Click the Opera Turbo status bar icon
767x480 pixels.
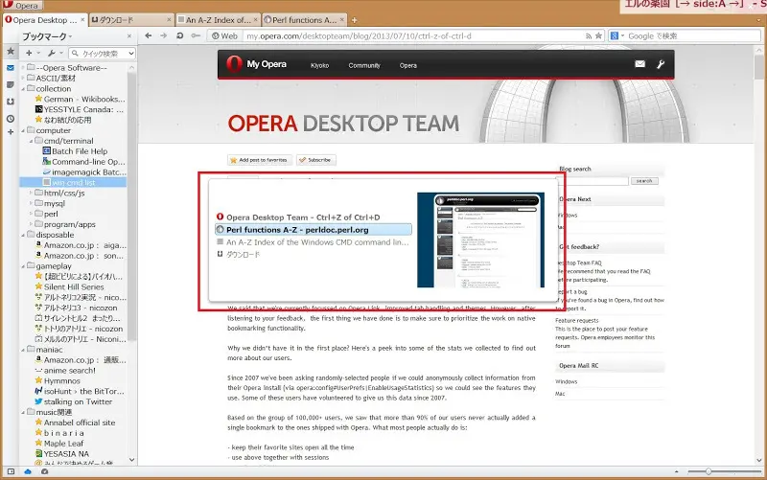coord(44,471)
